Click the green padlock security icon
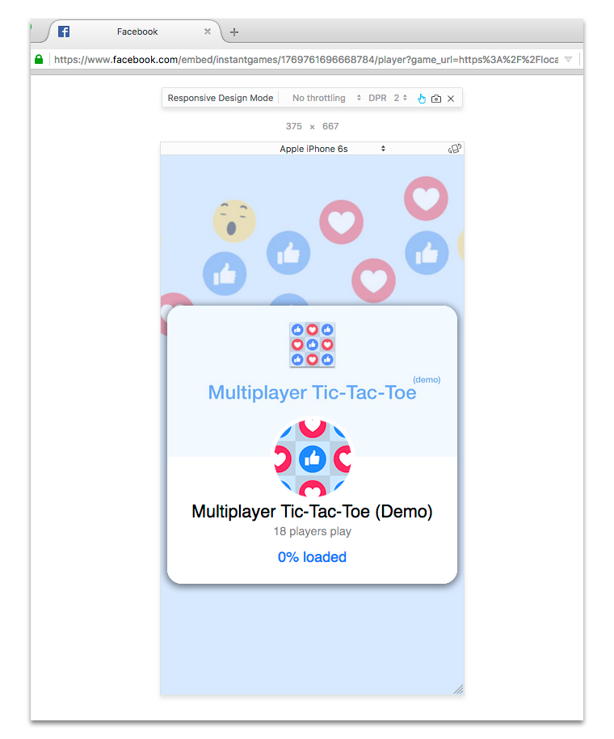The image size is (614, 739). click(x=39, y=59)
